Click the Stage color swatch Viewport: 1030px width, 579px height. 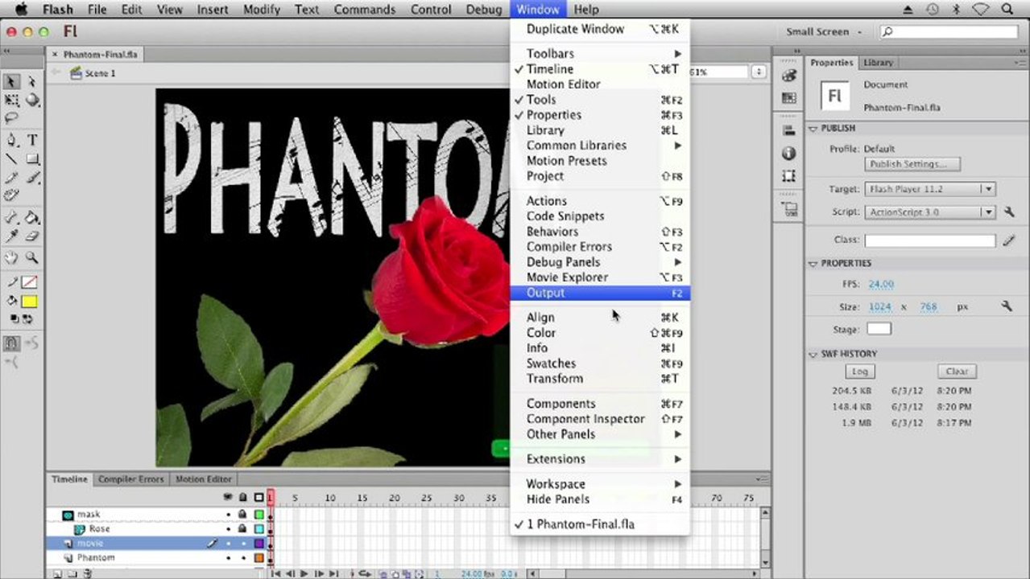879,329
